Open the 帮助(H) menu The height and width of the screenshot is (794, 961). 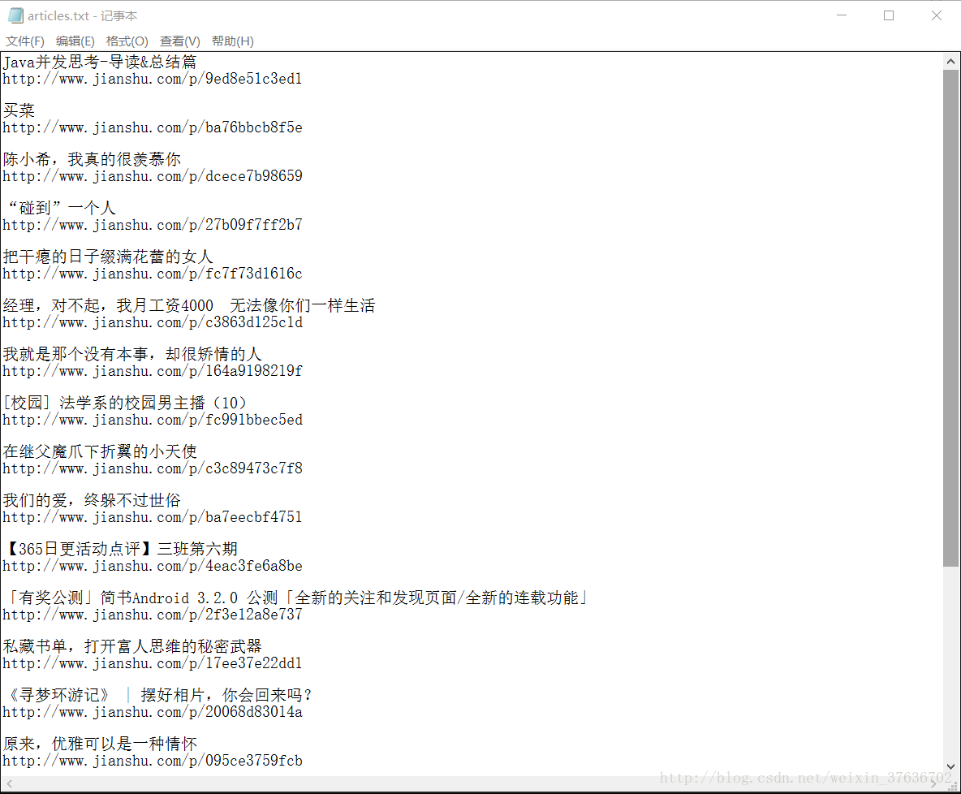pos(232,41)
